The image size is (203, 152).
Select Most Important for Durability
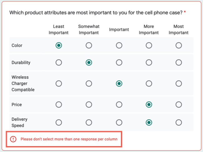pos(179,63)
